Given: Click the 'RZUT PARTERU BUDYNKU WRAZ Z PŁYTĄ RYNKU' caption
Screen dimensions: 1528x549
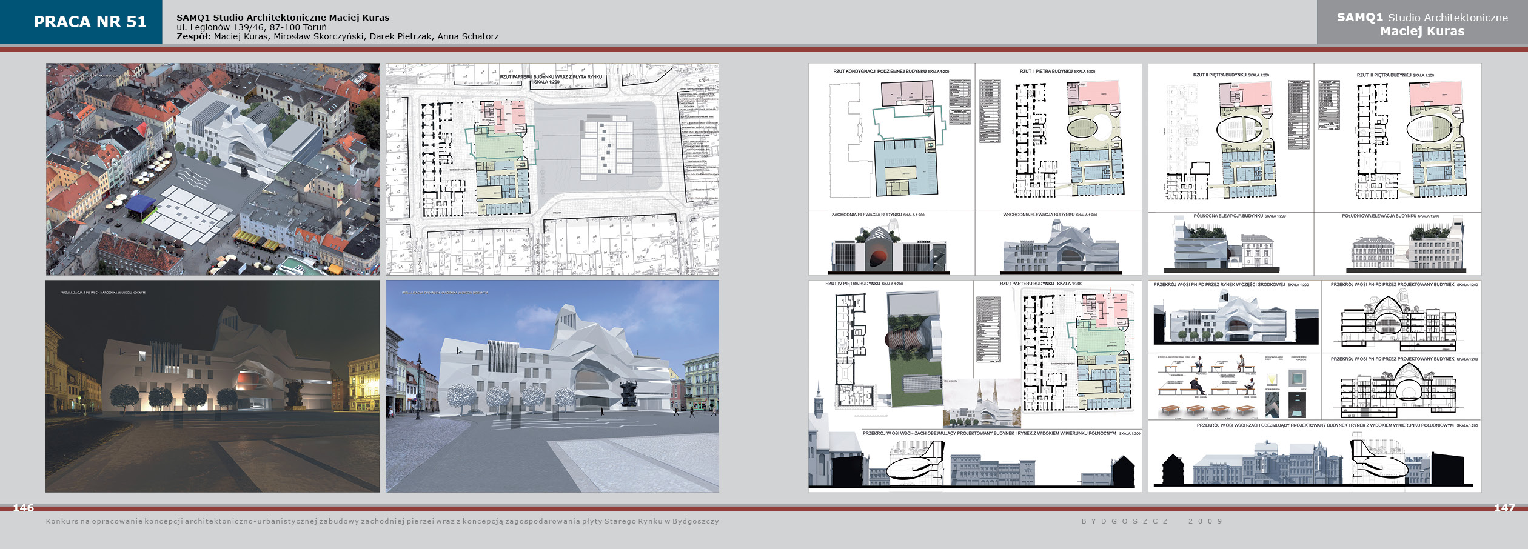Looking at the screenshot, I should coord(551,79).
